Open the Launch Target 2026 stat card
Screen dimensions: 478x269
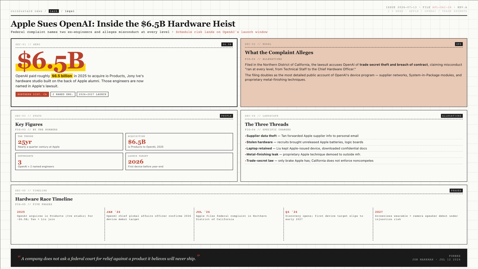pyautogui.click(x=179, y=161)
